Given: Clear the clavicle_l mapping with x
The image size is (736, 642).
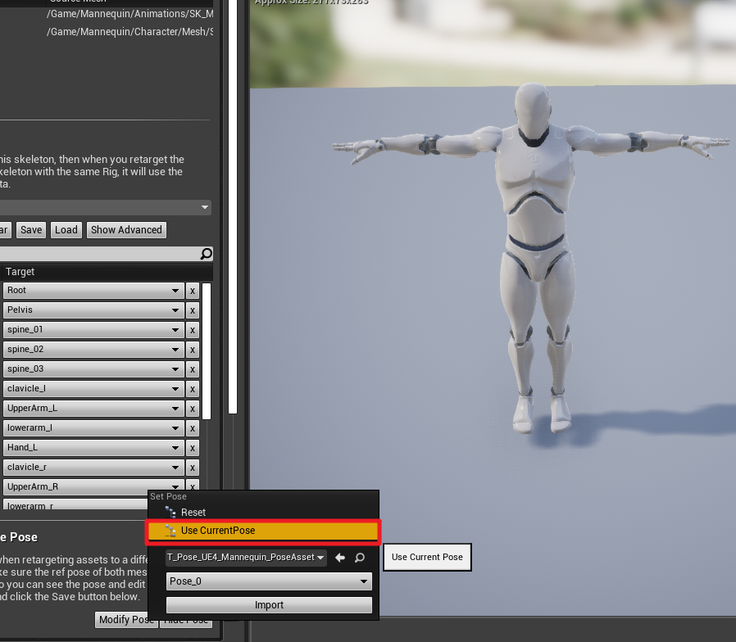Looking at the screenshot, I should (193, 389).
